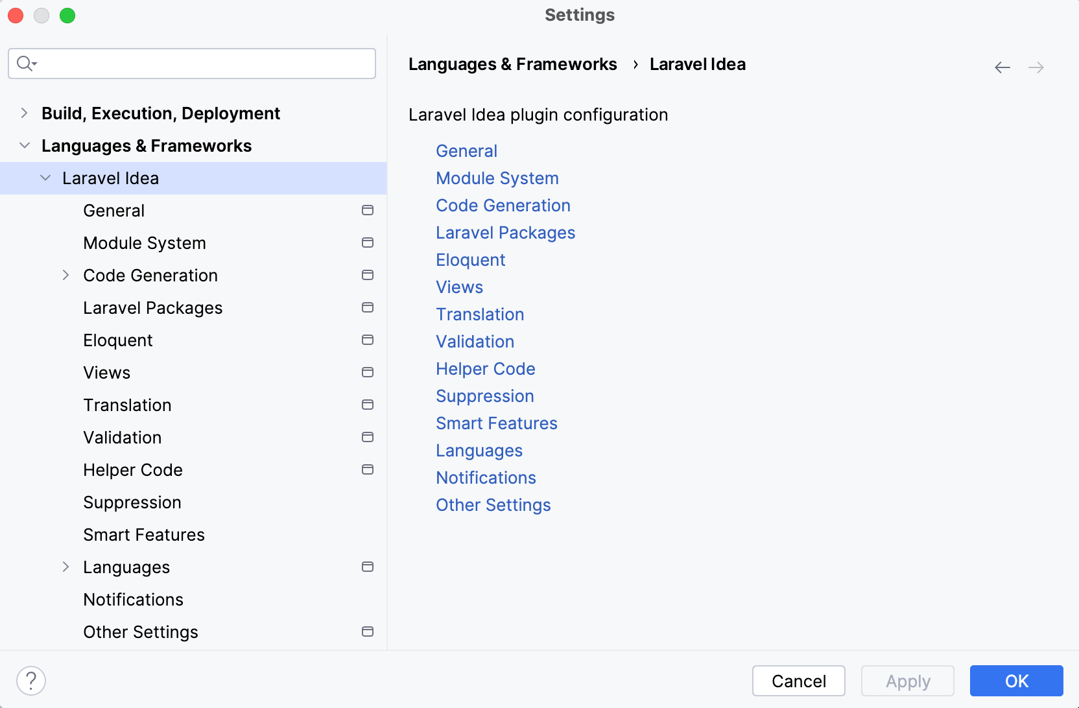Click the back navigation arrow
The height and width of the screenshot is (708, 1079).
click(1002, 67)
